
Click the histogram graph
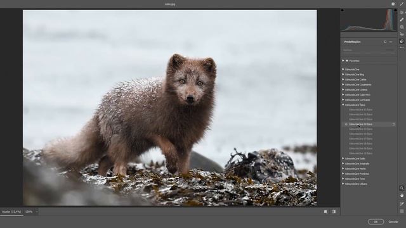pyautogui.click(x=369, y=20)
